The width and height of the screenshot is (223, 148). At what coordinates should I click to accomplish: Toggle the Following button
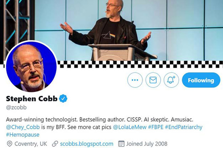[201, 80]
